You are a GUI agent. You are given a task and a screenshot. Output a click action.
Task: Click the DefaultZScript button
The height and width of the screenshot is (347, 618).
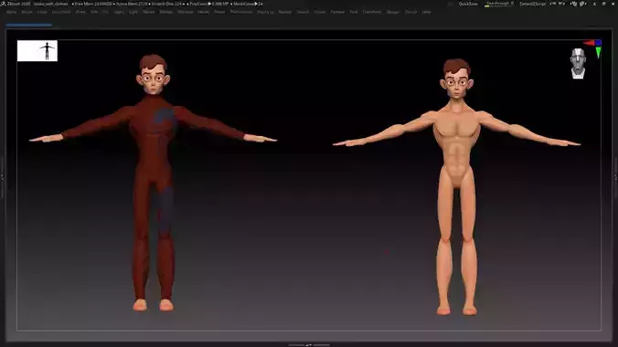532,4
